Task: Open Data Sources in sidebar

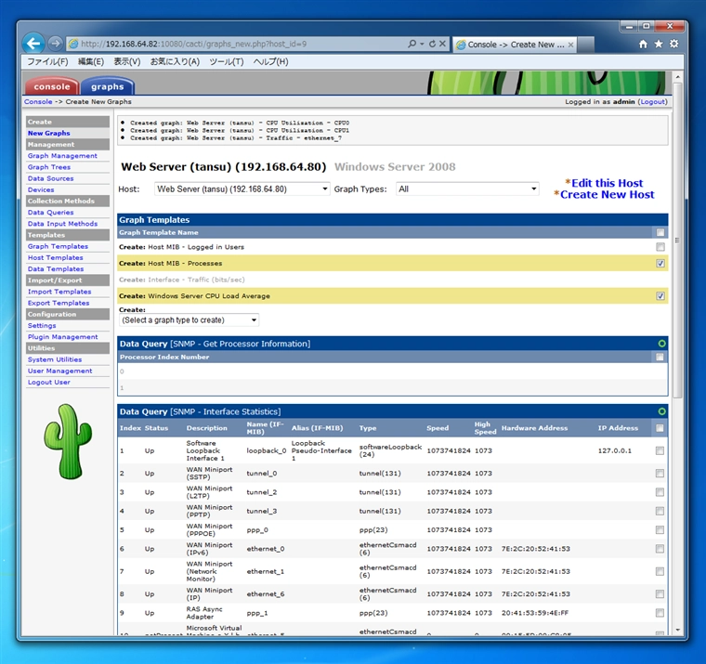Action: (x=50, y=178)
